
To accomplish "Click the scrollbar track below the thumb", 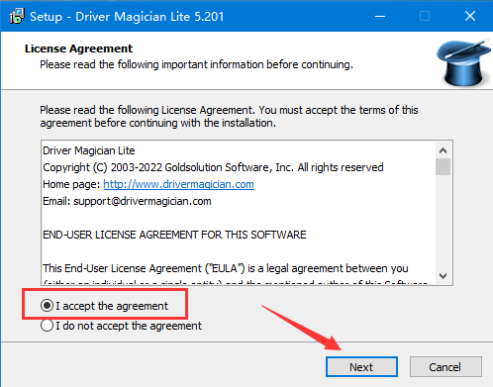I will point(443,221).
